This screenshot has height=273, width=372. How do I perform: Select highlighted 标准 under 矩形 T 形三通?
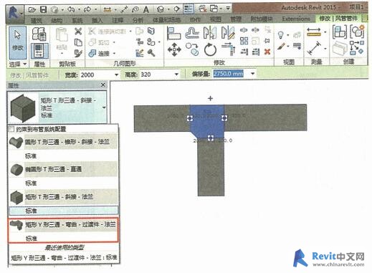(63, 211)
